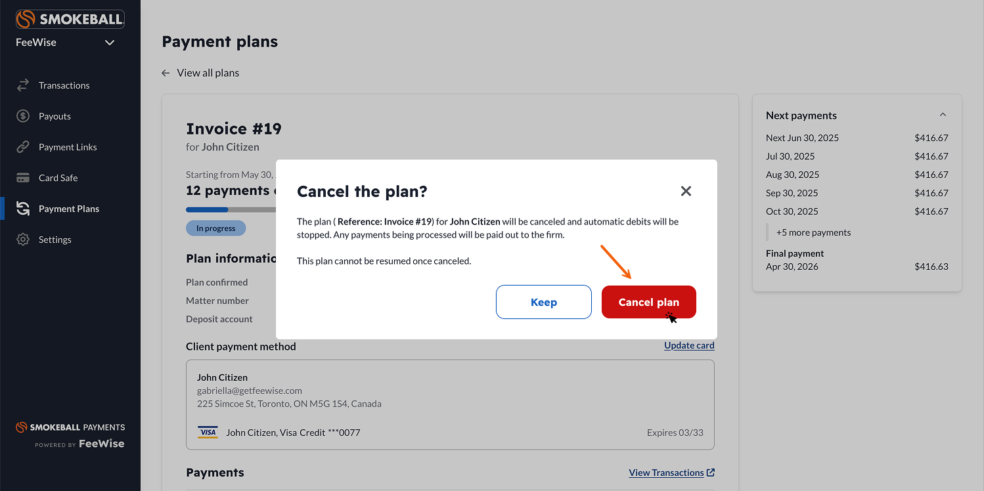Click the Visa card logo in payment method

pyautogui.click(x=208, y=432)
